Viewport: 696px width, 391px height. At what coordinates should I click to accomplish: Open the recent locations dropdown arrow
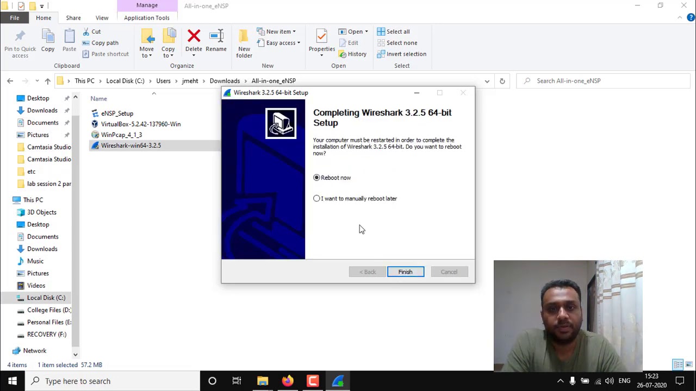[x=37, y=81]
